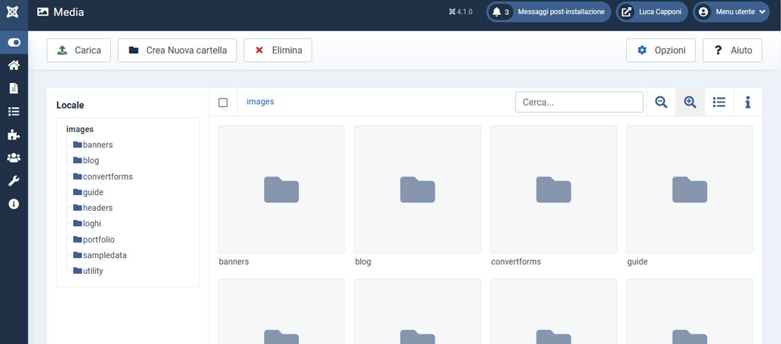Select the blog folder thumbnail
Viewport: 781px width, 344px height.
click(x=417, y=189)
